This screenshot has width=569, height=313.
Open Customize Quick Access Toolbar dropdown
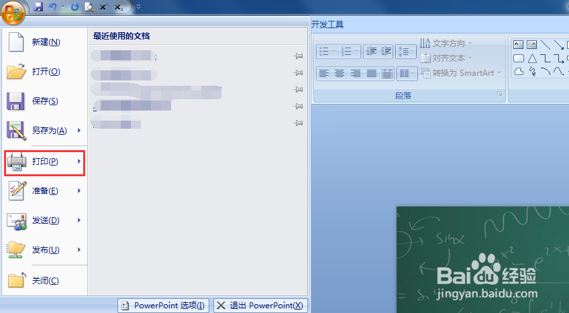(x=138, y=7)
